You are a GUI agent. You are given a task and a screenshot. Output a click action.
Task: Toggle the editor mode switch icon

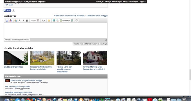(x=6, y=21)
